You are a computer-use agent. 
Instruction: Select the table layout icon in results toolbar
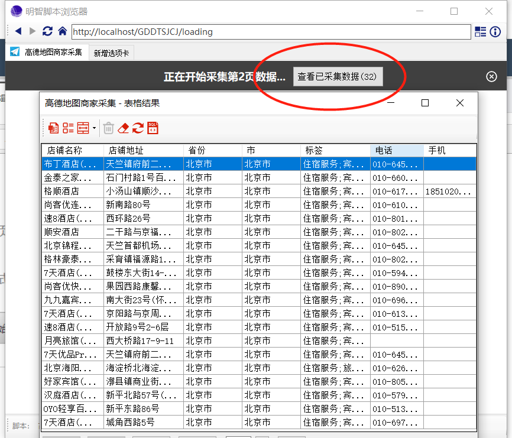(83, 128)
